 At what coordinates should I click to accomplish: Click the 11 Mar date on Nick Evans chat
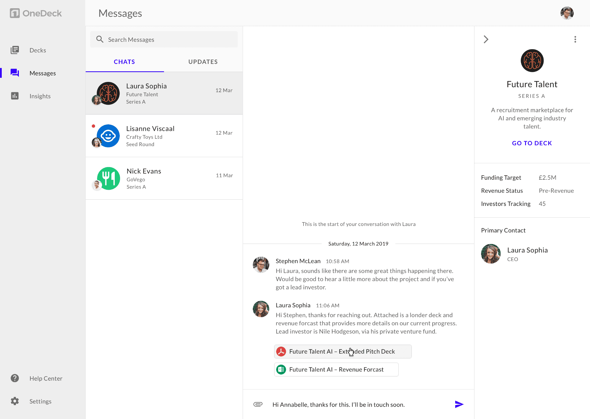coord(224,175)
